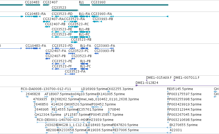Click the DME1-007O11.F marker
219x134 pixels.
click(174, 80)
